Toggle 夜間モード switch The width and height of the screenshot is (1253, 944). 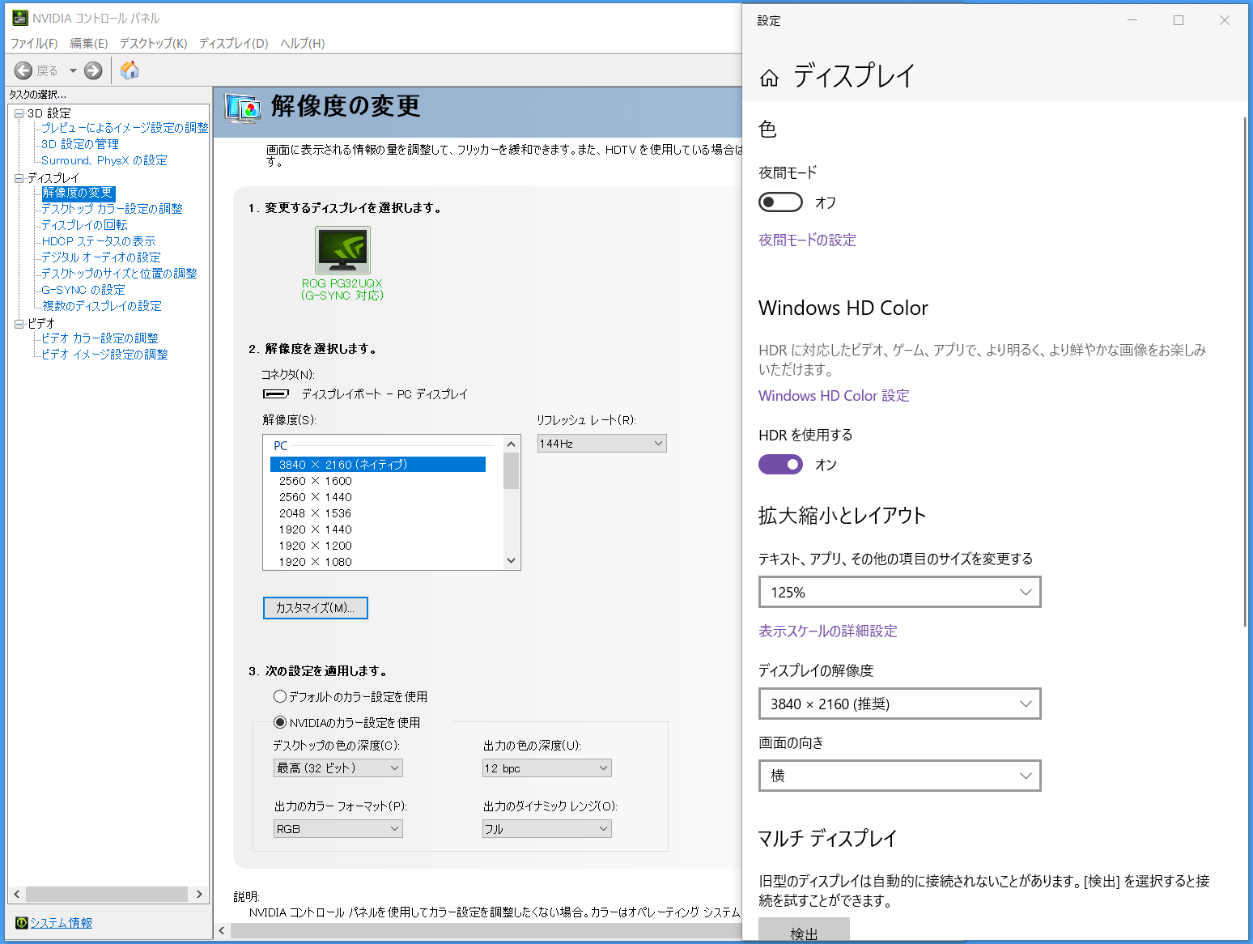tap(780, 202)
